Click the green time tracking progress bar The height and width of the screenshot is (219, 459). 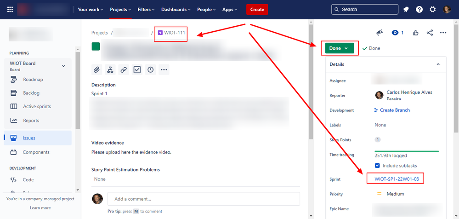tap(407, 151)
